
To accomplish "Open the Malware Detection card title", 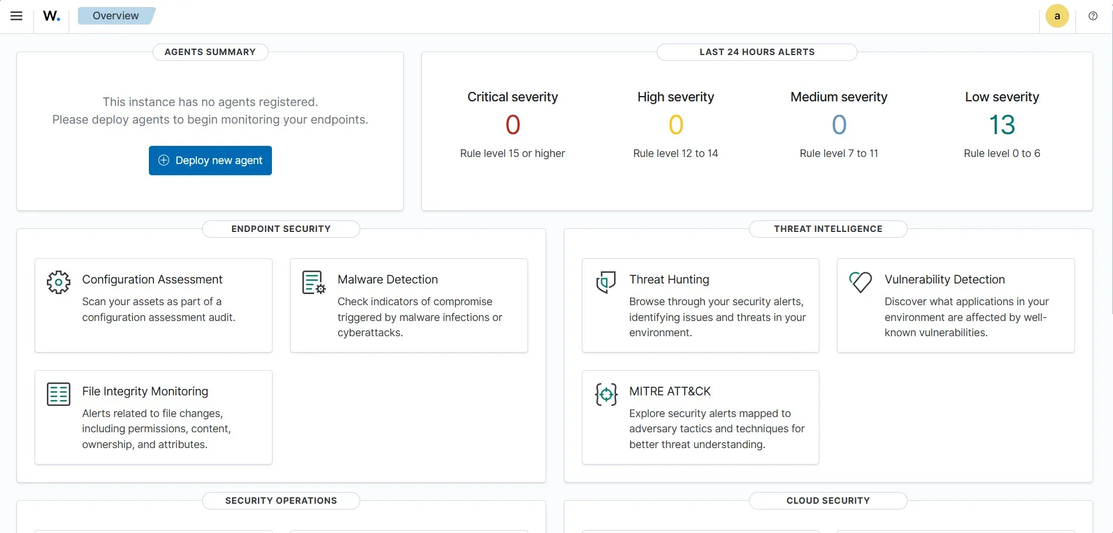I will (x=387, y=279).
